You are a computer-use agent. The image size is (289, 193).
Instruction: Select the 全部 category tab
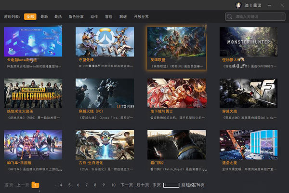tap(30, 16)
